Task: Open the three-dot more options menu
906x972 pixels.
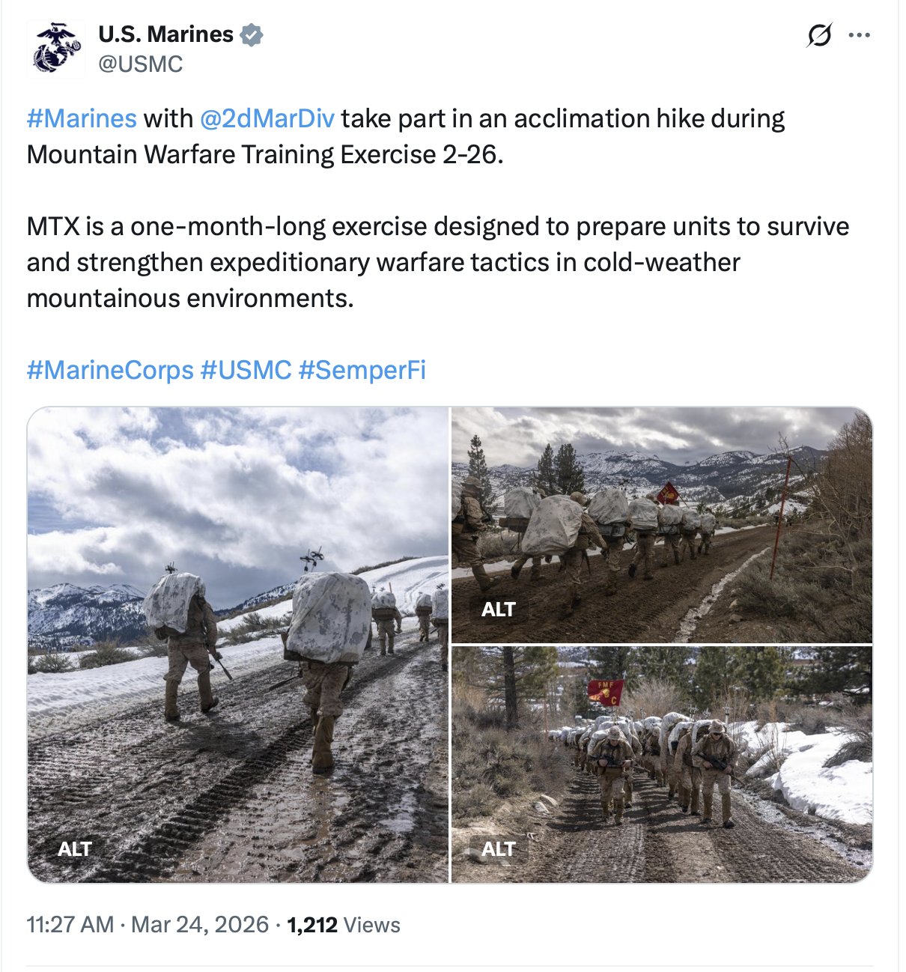Action: (x=859, y=35)
